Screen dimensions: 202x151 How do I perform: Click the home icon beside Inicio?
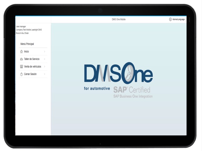tap(21, 51)
